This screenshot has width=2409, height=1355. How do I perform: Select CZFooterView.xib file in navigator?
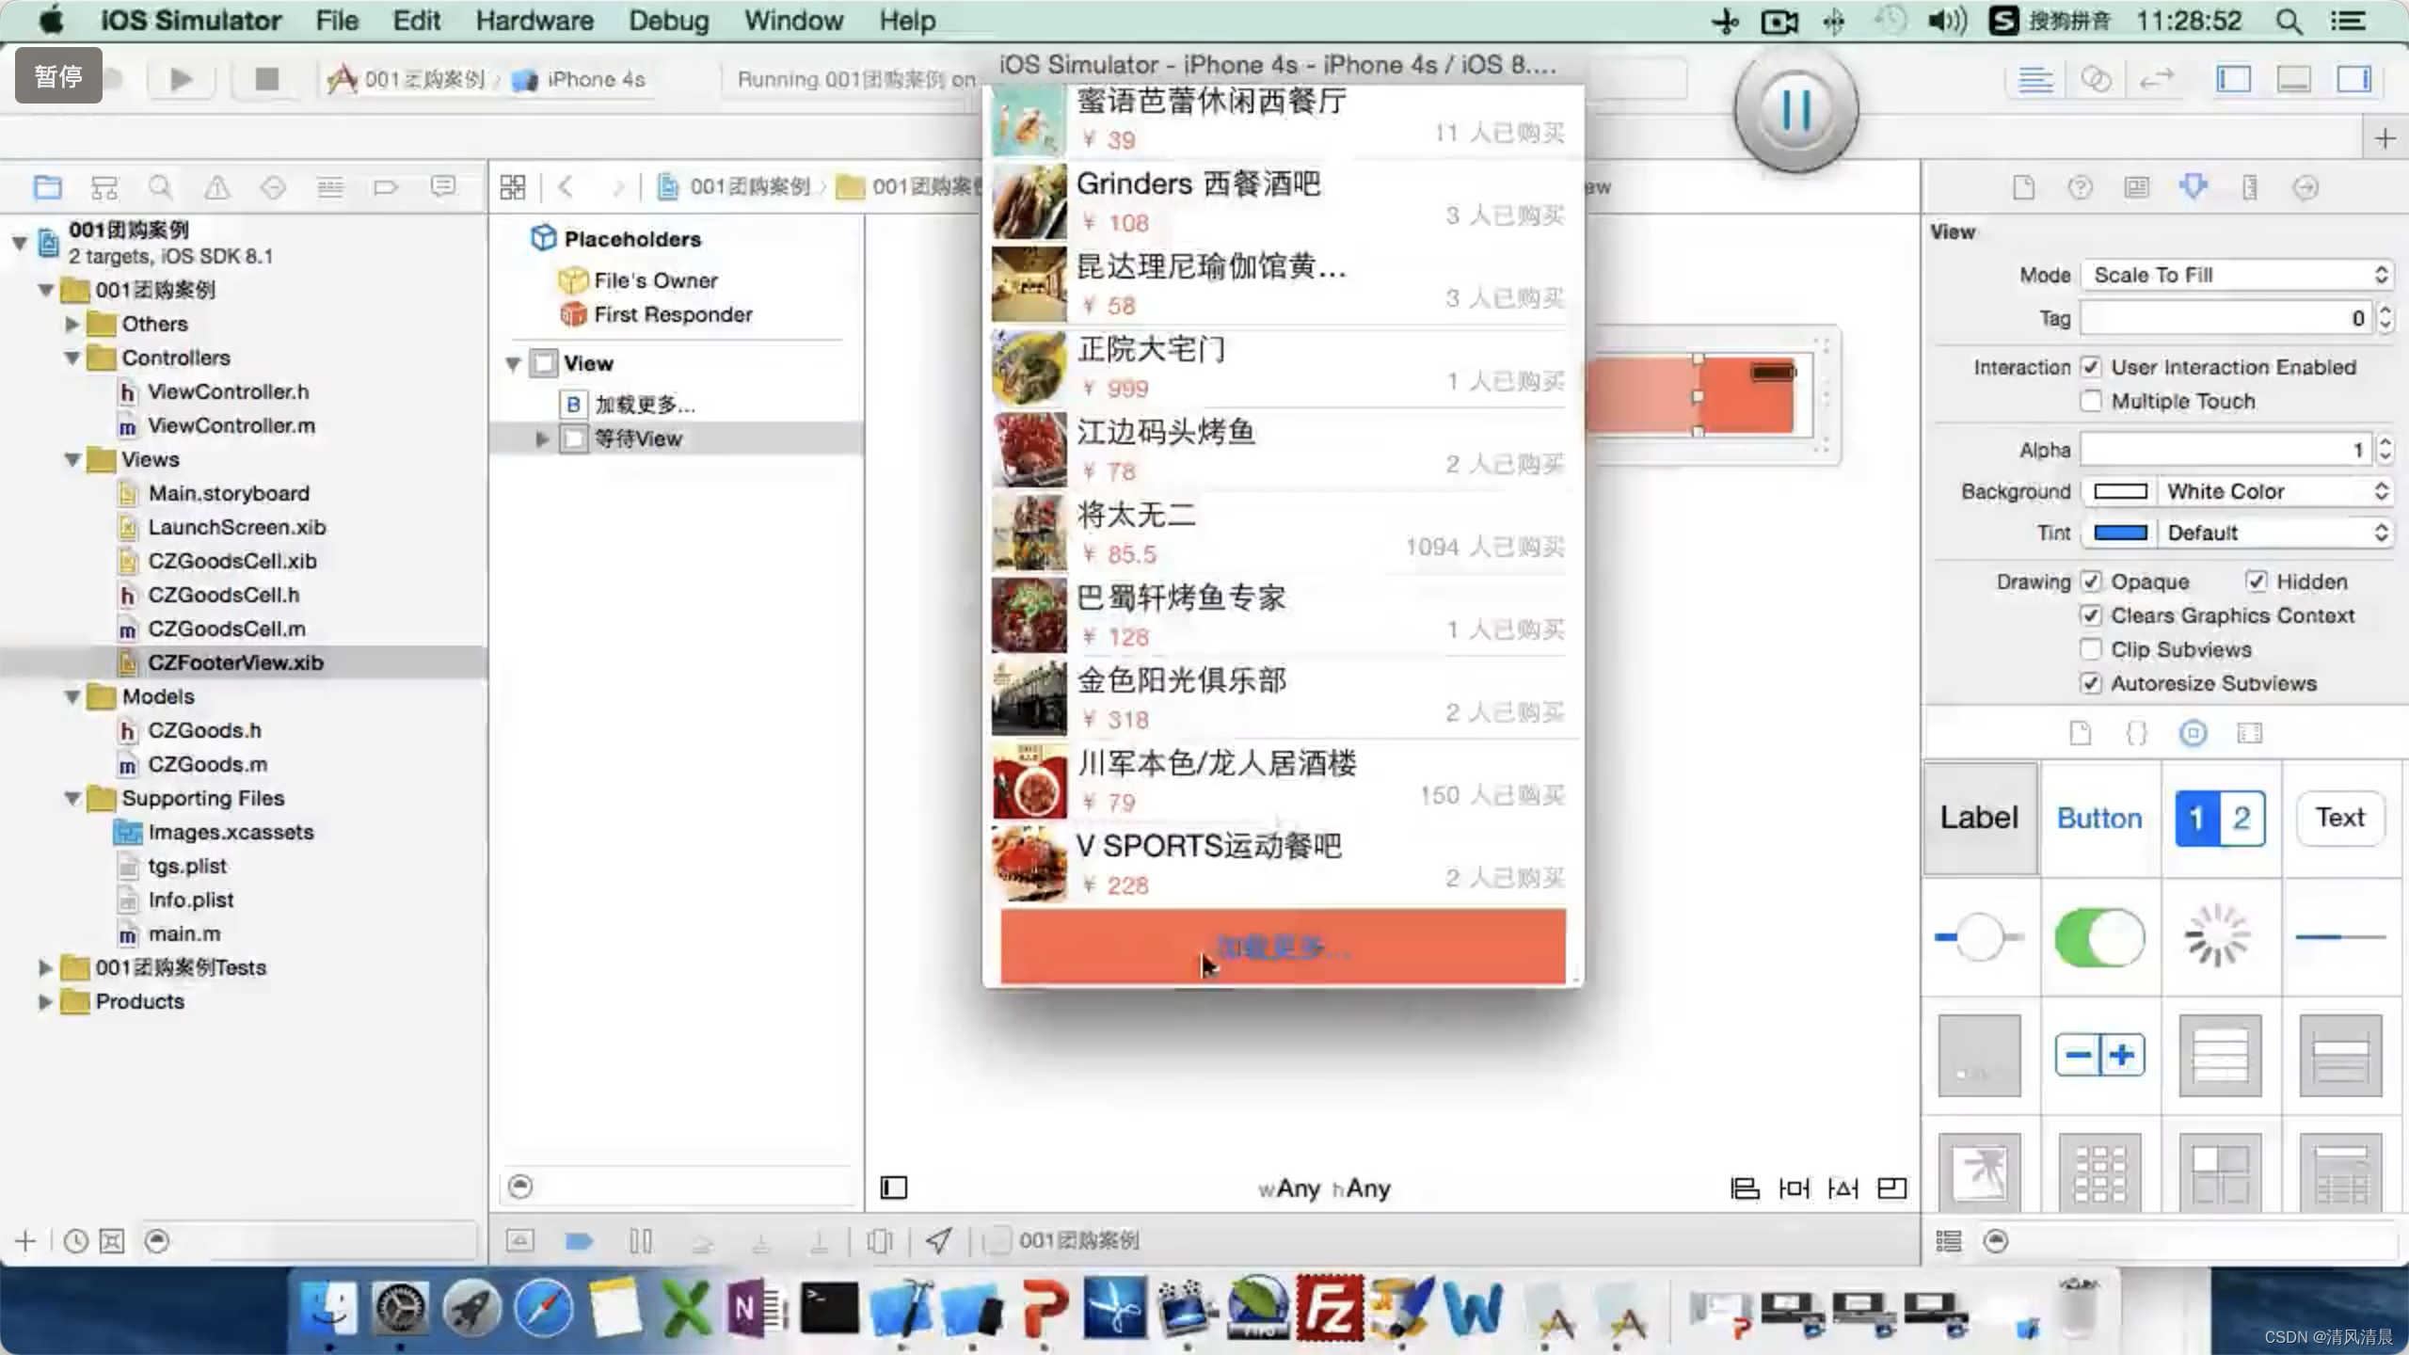pyautogui.click(x=235, y=662)
